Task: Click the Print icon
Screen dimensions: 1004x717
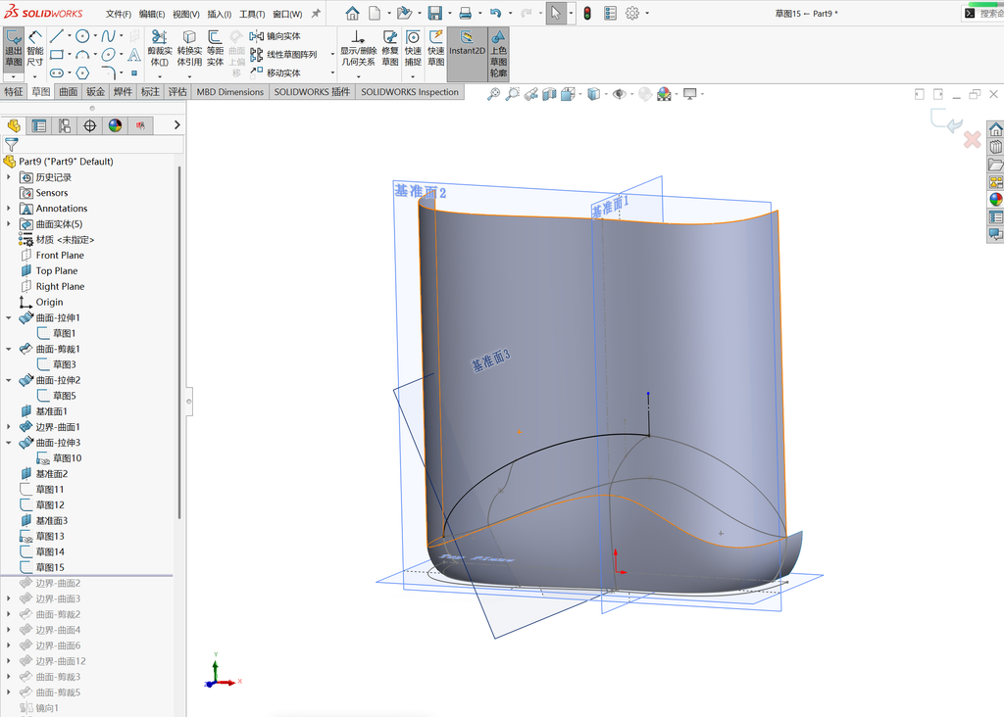Action: tap(466, 13)
